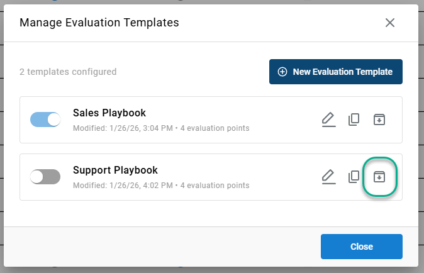This screenshot has width=424, height=273.
Task: Archive the Support Playbook template
Action: click(x=379, y=177)
